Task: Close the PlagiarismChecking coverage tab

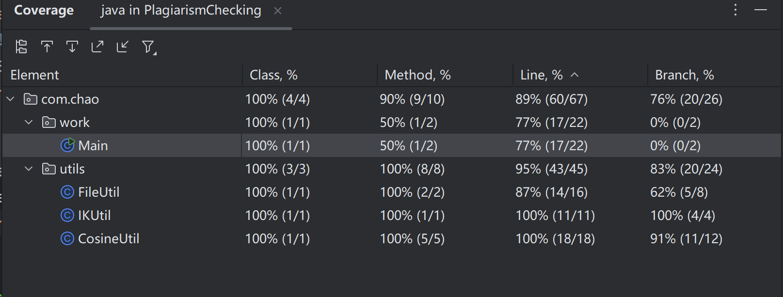Action: 278,11
